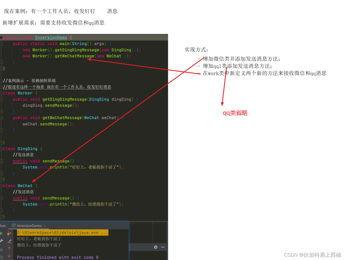
Task: Click getDingDingMessage call in main method
Action: (x=77, y=50)
